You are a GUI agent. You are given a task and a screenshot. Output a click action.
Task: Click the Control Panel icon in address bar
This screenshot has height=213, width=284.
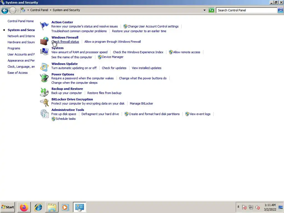tap(23, 10)
